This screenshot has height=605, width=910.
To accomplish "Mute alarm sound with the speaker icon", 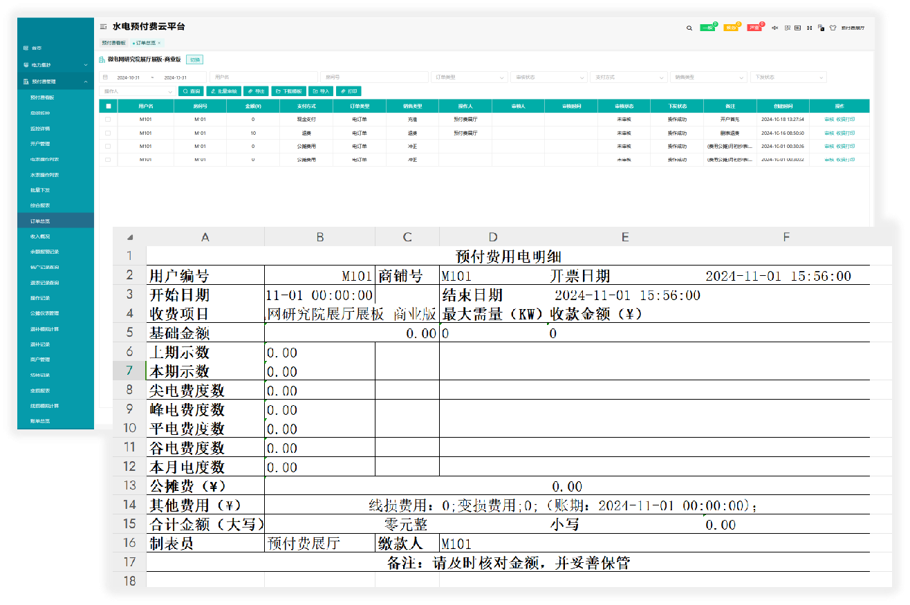I will tap(775, 28).
